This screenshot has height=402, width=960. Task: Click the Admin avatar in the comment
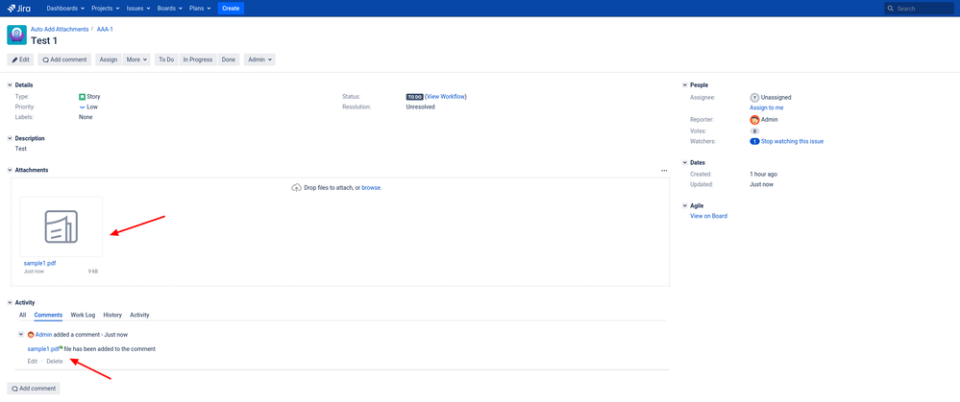coord(31,335)
